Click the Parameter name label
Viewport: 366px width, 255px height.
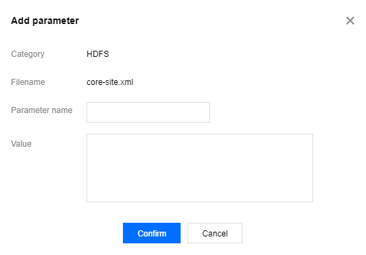pos(42,110)
